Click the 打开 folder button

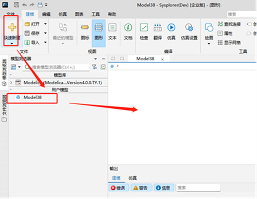coord(32,24)
